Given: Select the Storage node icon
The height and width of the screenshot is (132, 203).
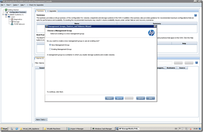Looking at the screenshot, I should (12, 22).
